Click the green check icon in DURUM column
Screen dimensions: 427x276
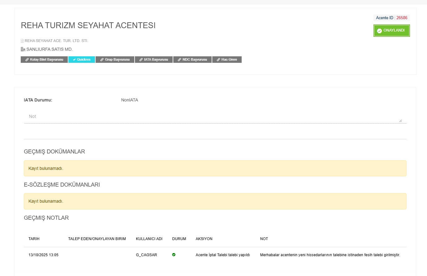(174, 255)
